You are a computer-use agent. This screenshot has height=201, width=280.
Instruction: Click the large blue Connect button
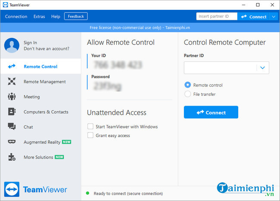tap(211, 112)
